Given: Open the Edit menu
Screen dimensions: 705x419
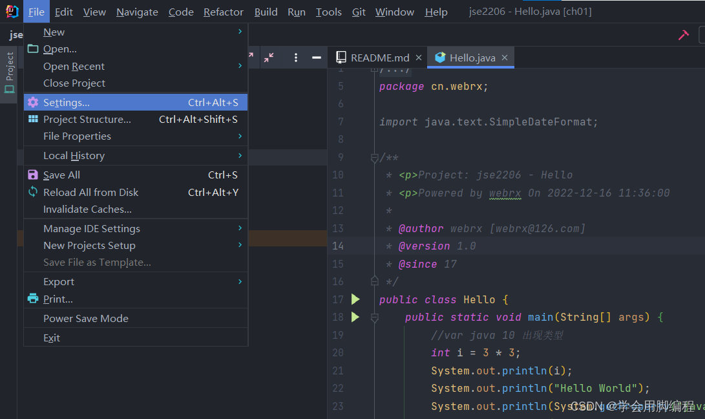Looking at the screenshot, I should click(x=64, y=12).
